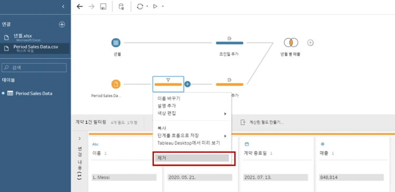The width and height of the screenshot is (395, 192).
Task: Add a new connection with plus icon
Action: 62,24
